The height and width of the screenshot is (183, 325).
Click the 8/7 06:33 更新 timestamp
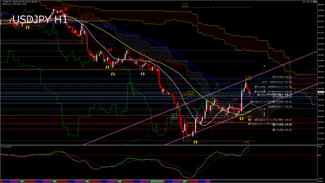click(x=310, y=2)
